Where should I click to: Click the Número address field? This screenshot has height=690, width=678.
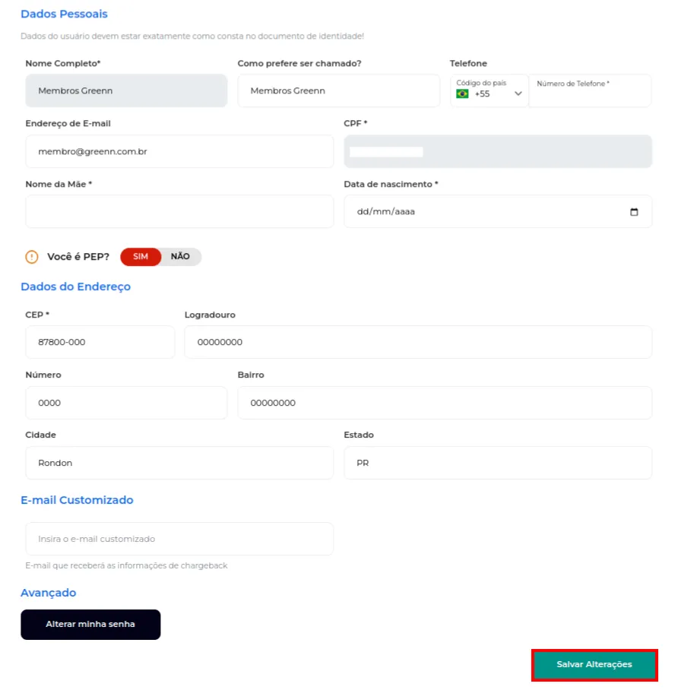pyautogui.click(x=126, y=403)
